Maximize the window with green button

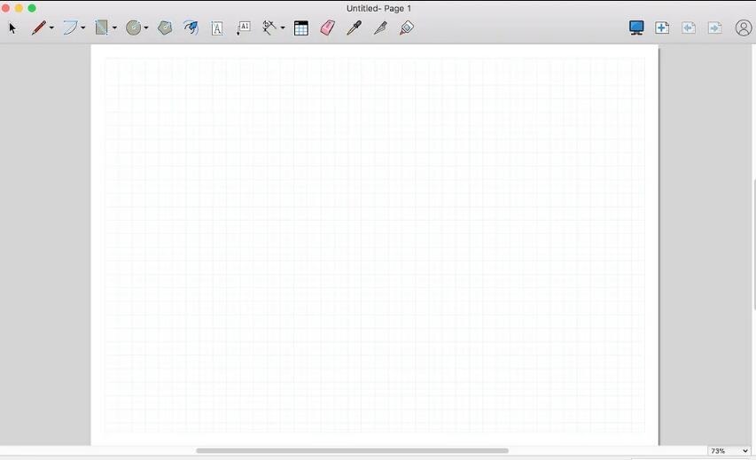pos(32,8)
